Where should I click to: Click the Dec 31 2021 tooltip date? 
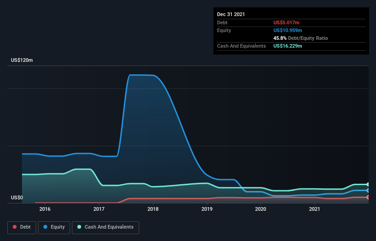[x=231, y=14]
